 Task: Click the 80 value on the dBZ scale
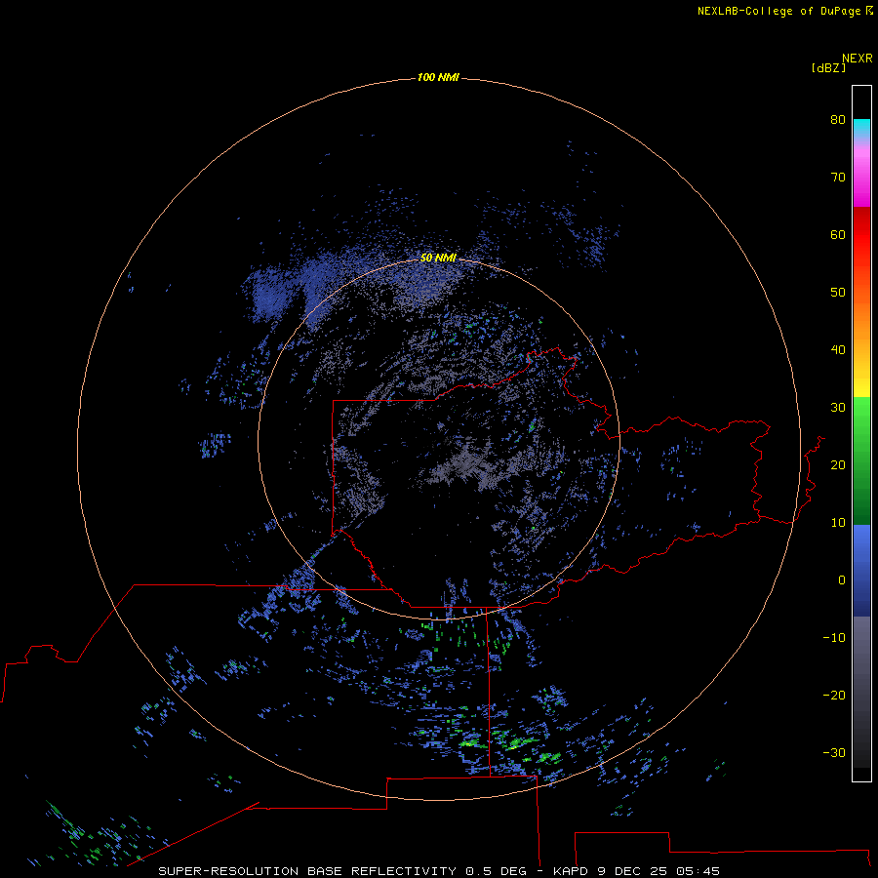pyautogui.click(x=838, y=119)
